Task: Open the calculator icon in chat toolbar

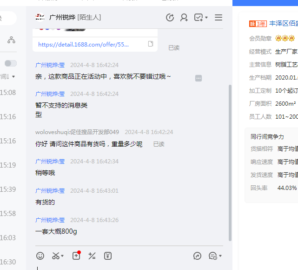Action: click(x=92, y=256)
